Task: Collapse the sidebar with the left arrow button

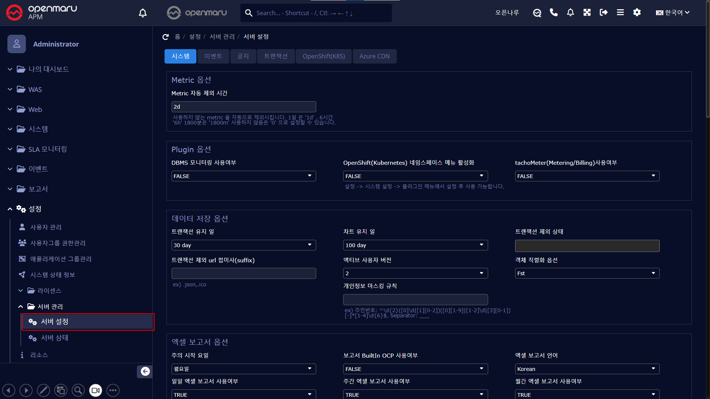Action: pos(145,371)
